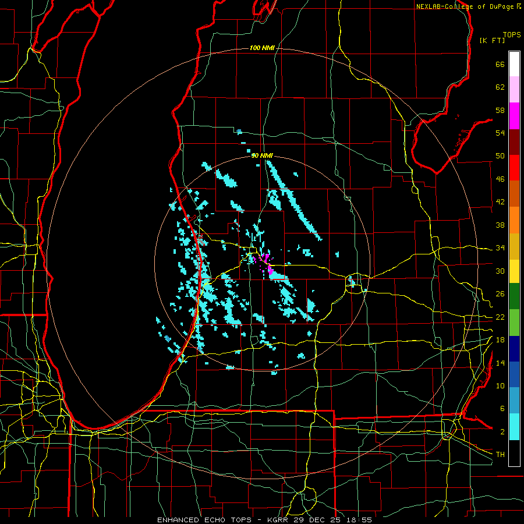Click the cyan 6 kft legend swatch
This screenshot has width=524, height=524.
click(514, 427)
